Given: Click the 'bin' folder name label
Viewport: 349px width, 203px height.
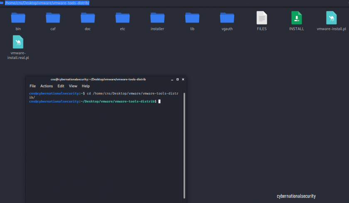Looking at the screenshot, I should click(18, 29).
